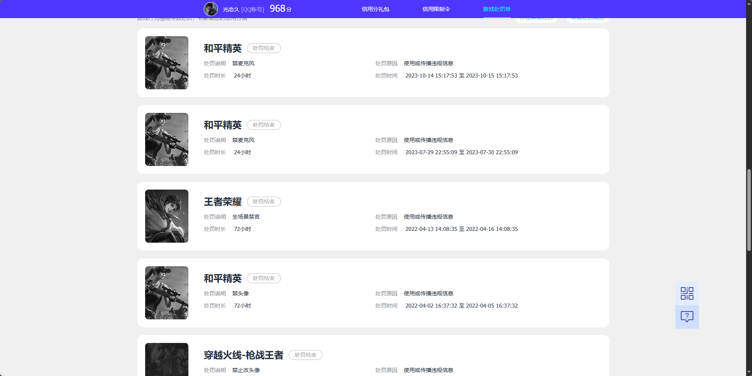
Task: Open the QR code widget
Action: [687, 293]
